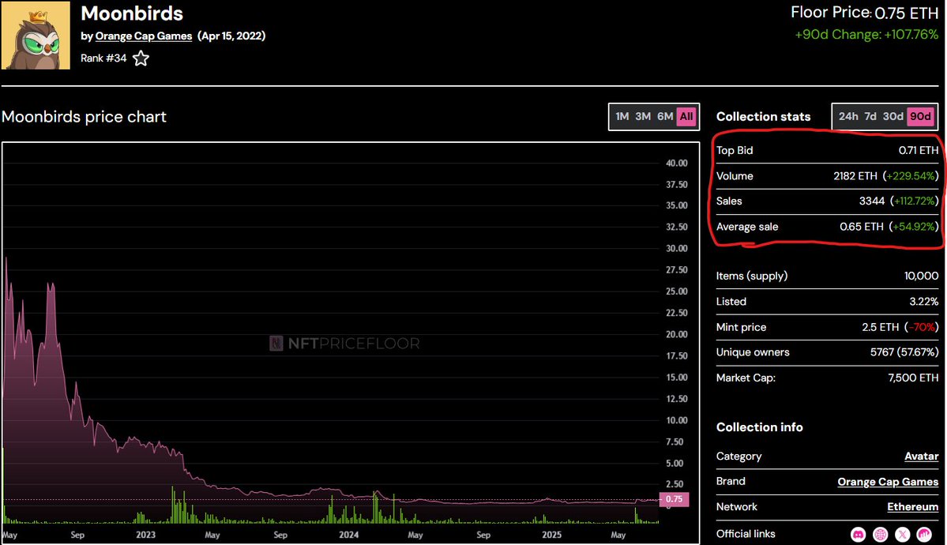Switch the price chart to 1M range
This screenshot has height=545, width=947.
622,117
